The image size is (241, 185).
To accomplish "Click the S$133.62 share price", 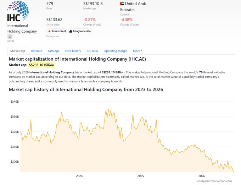I will (54, 20).
